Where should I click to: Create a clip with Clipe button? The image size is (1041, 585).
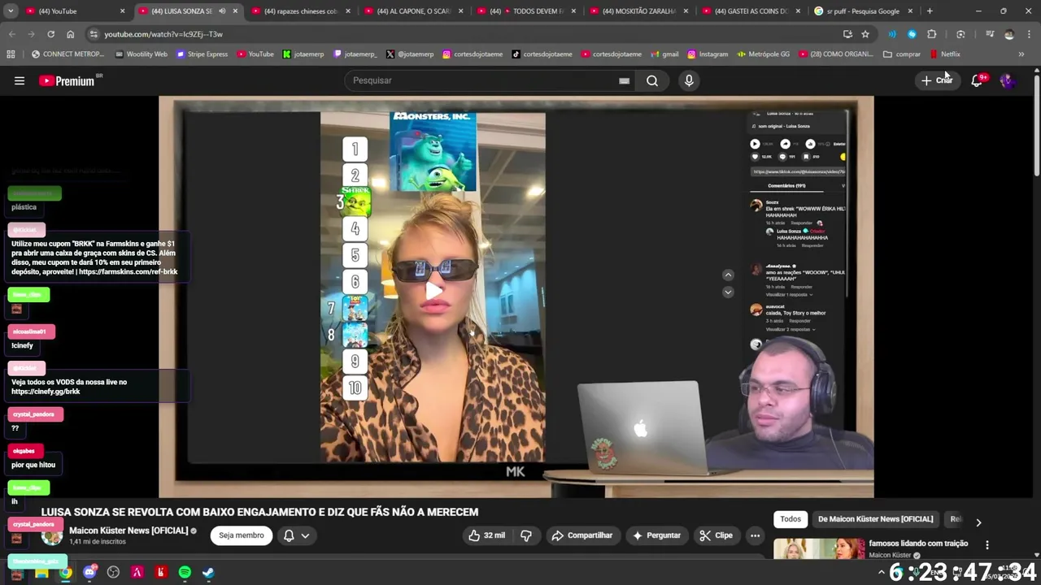[x=716, y=535]
